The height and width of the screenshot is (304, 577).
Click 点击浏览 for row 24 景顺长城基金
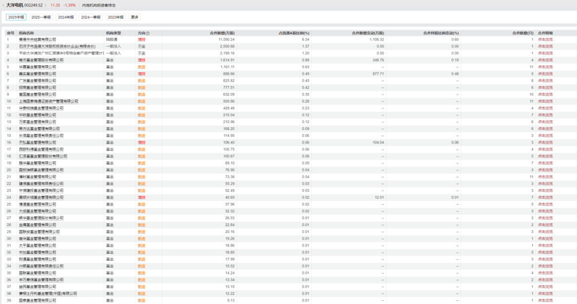pyautogui.click(x=545, y=198)
